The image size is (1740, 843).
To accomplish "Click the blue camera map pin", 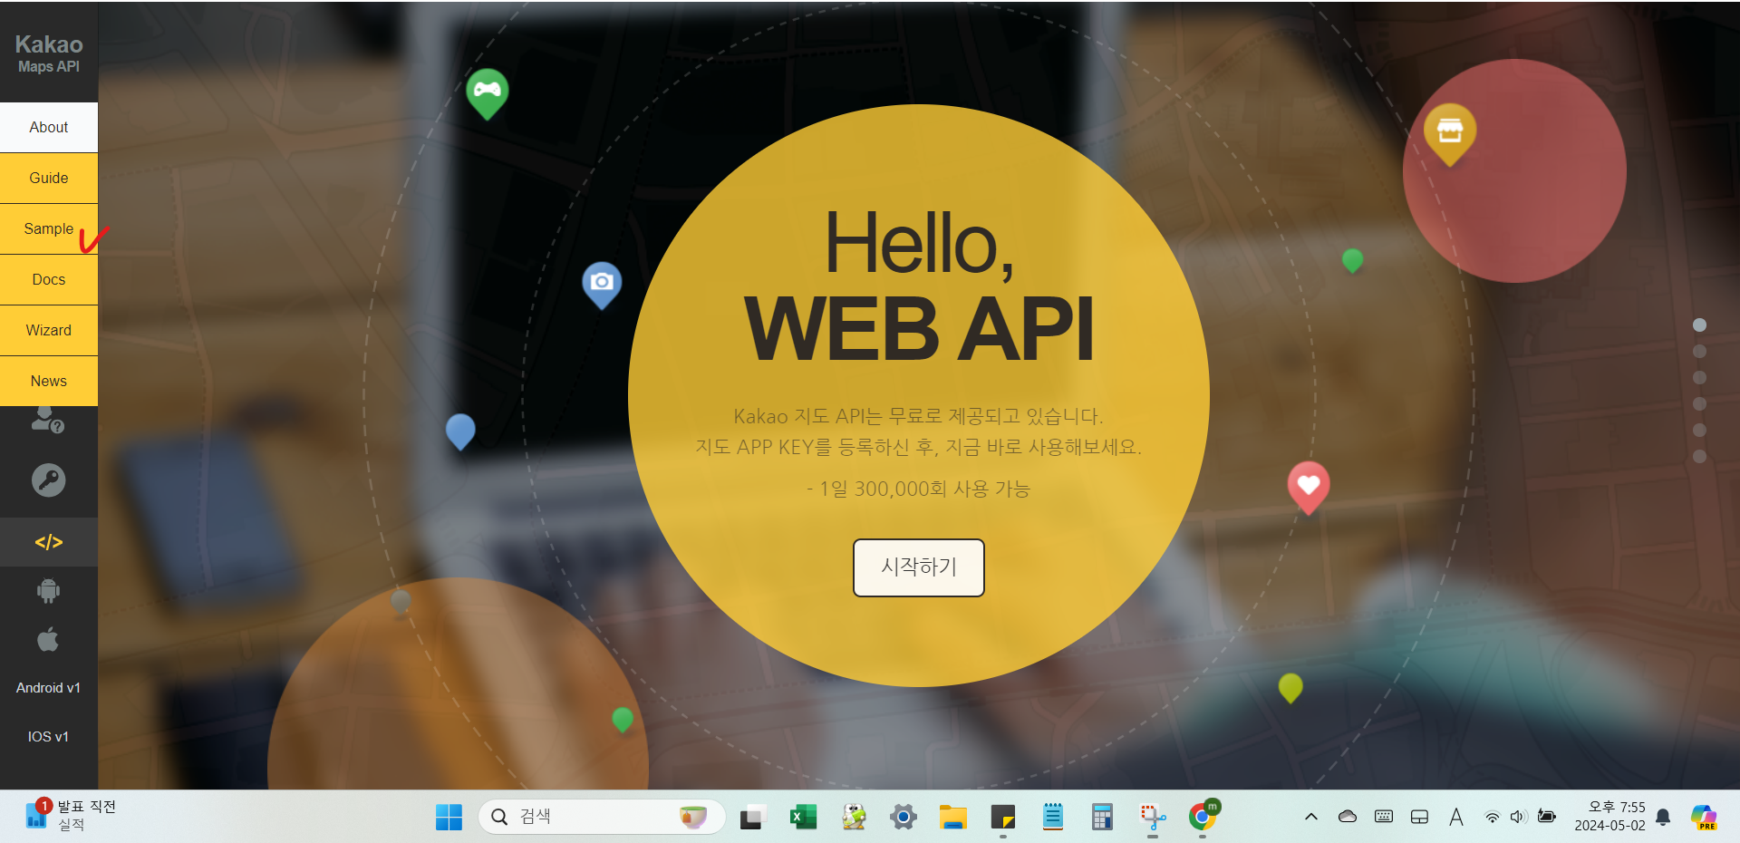I will pos(602,286).
